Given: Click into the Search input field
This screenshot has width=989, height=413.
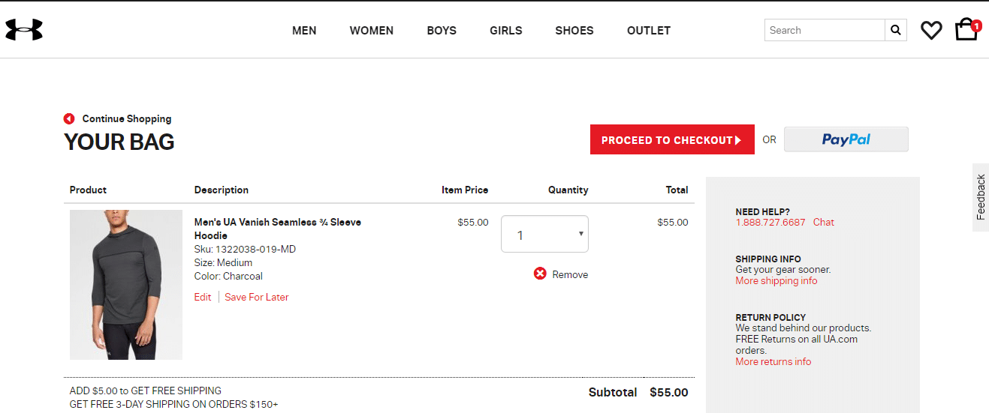Looking at the screenshot, I should coord(824,30).
